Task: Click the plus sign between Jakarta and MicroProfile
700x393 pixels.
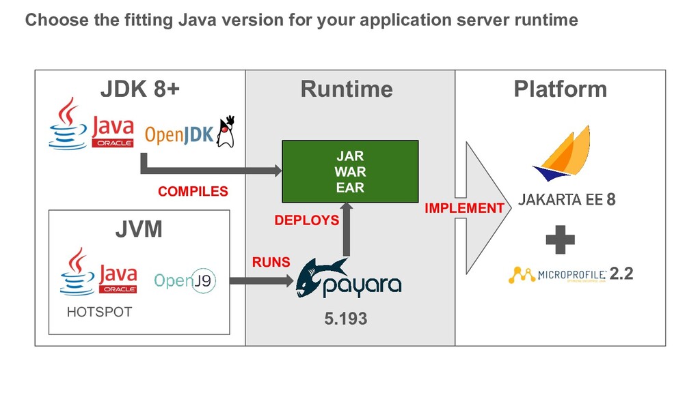Action: [x=561, y=239]
